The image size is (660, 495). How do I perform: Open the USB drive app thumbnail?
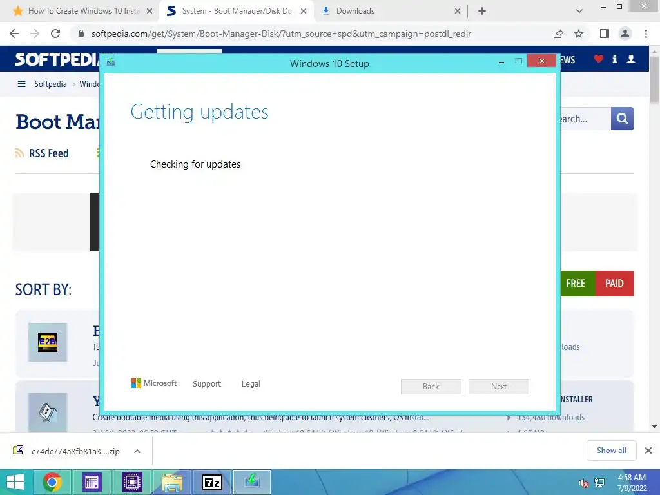click(48, 412)
